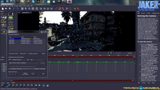Click the Name field Geometric feature 4
Image resolution: width=160 pixels, height=90 pixels.
(18, 59)
